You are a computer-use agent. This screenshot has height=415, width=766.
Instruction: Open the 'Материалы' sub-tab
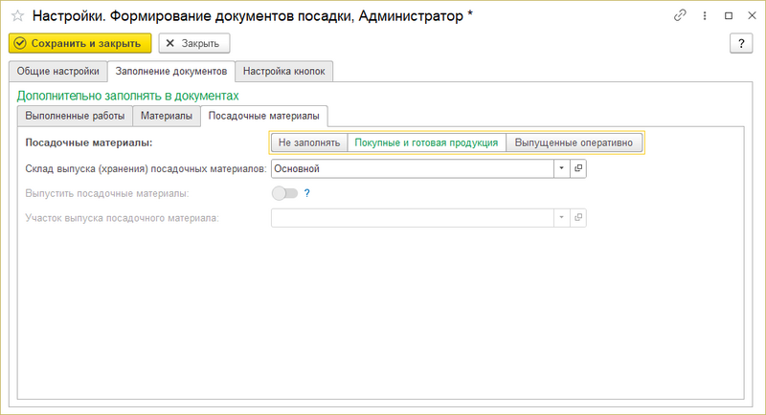point(167,116)
